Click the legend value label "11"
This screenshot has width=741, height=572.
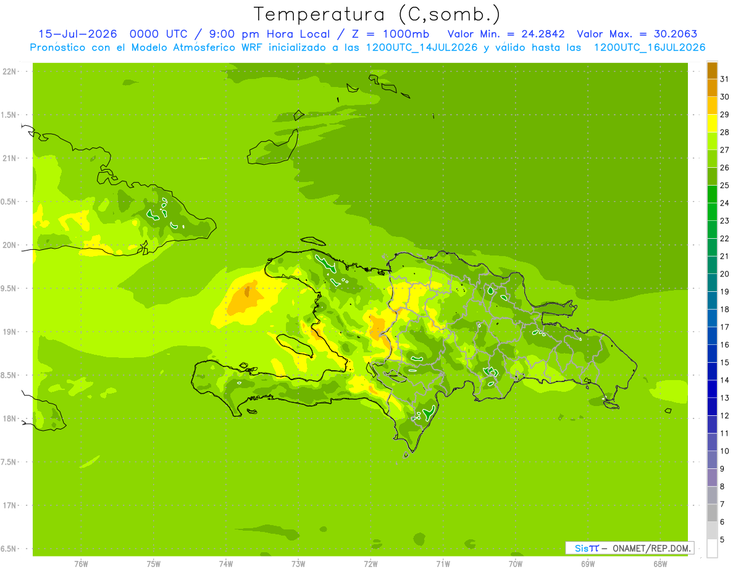(724, 433)
